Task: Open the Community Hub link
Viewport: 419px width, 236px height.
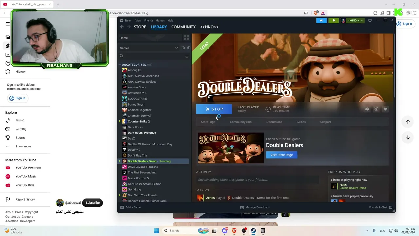Action: [x=241, y=122]
